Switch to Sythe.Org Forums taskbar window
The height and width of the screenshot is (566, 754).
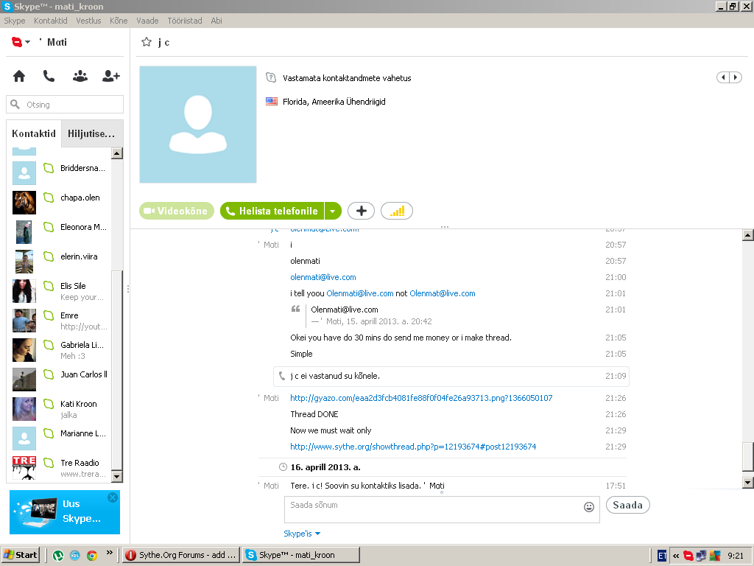point(180,555)
